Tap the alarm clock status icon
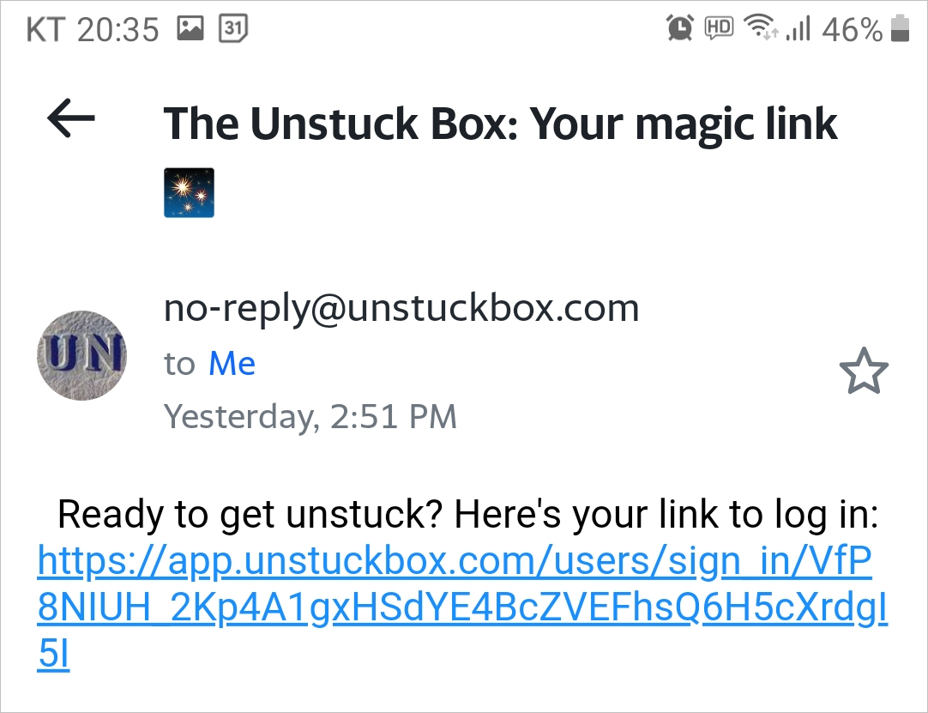Screen dimensions: 928x713 [x=679, y=27]
